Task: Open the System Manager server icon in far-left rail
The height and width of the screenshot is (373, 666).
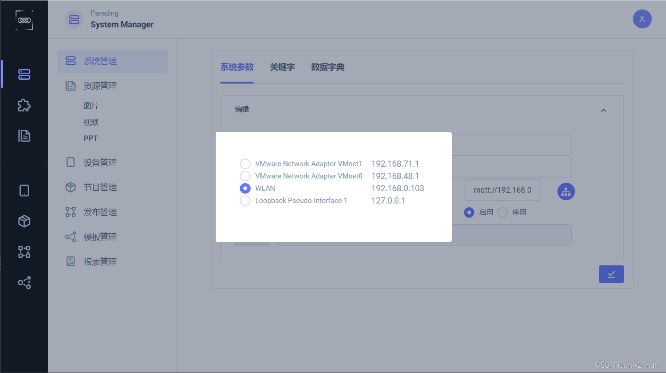Action: click(x=24, y=74)
